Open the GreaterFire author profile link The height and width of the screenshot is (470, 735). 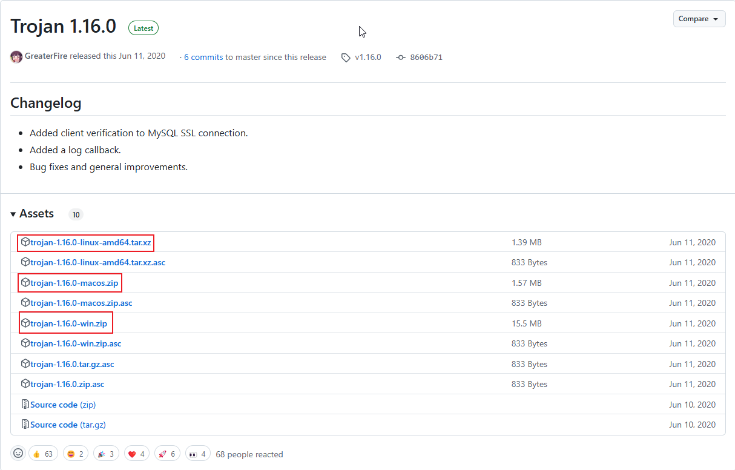pos(46,56)
